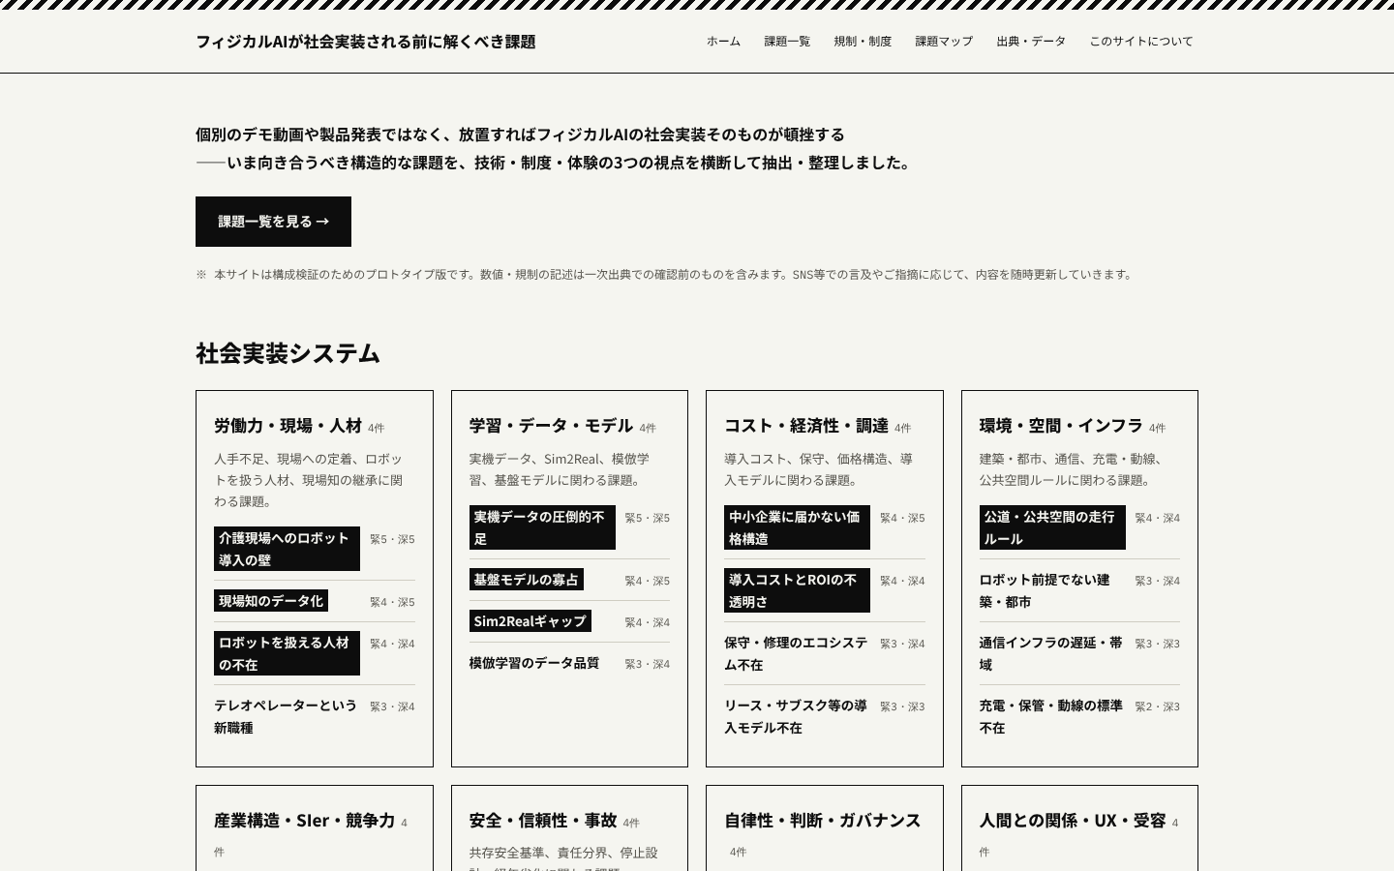
Task: Open the 公道・公共空間の走行ルール issue
Action: pos(1052,527)
